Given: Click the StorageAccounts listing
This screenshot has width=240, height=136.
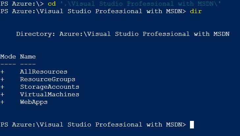Looking at the screenshot, I should click(50, 87).
